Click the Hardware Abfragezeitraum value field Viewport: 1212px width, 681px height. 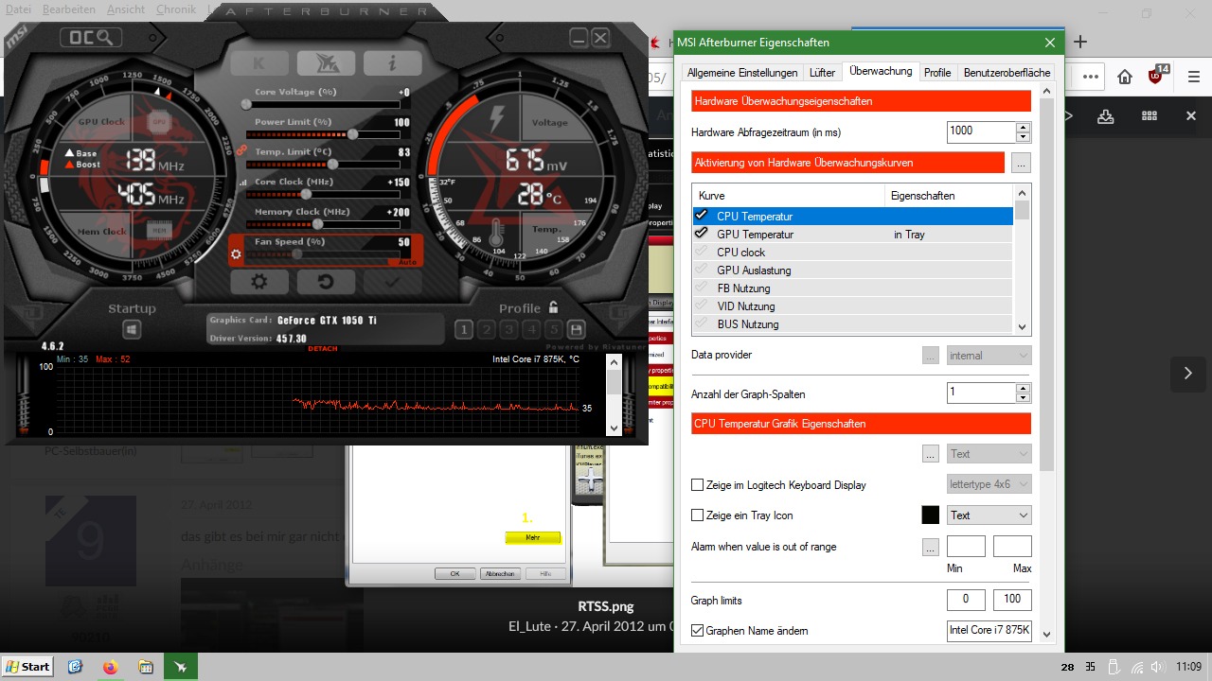pyautogui.click(x=981, y=131)
